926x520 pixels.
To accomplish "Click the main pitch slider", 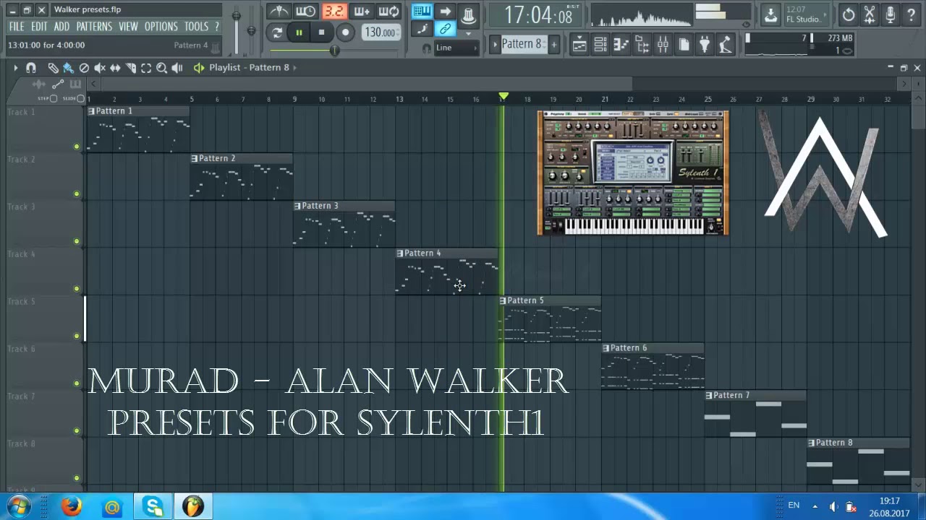I will click(x=251, y=29).
